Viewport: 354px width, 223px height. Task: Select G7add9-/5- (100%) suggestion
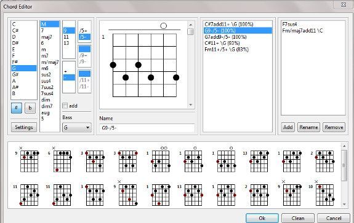[x=238, y=37]
